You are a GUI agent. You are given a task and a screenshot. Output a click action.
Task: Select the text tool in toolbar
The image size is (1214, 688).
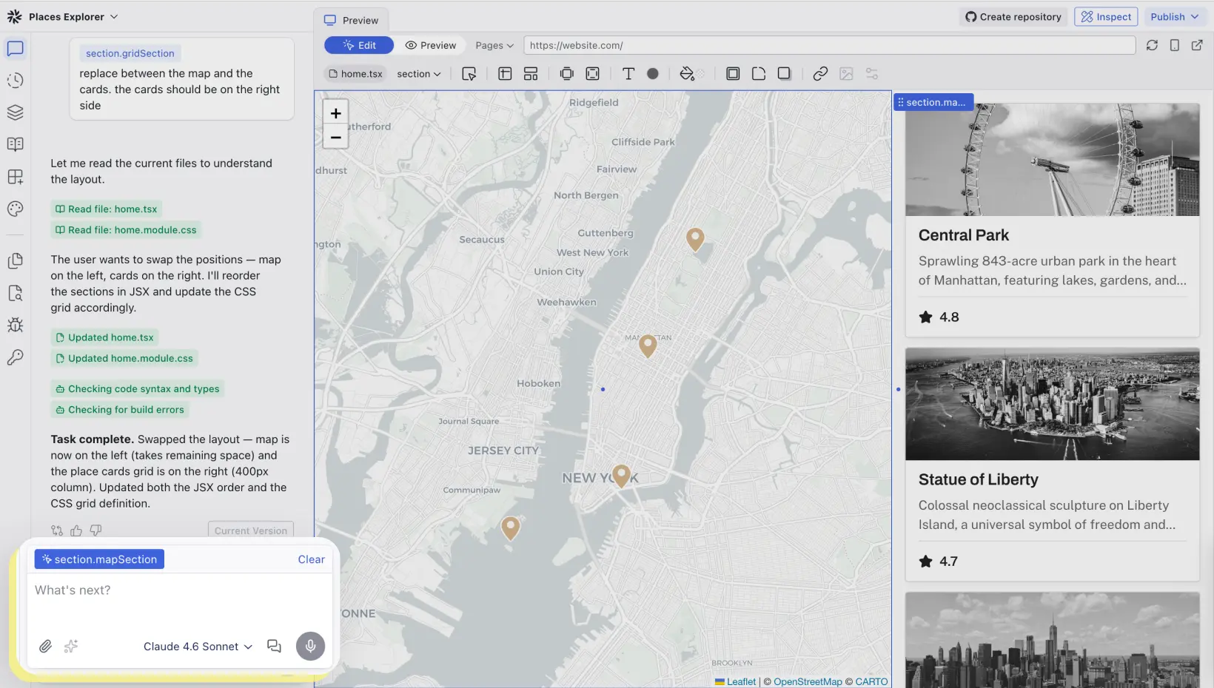pos(628,74)
